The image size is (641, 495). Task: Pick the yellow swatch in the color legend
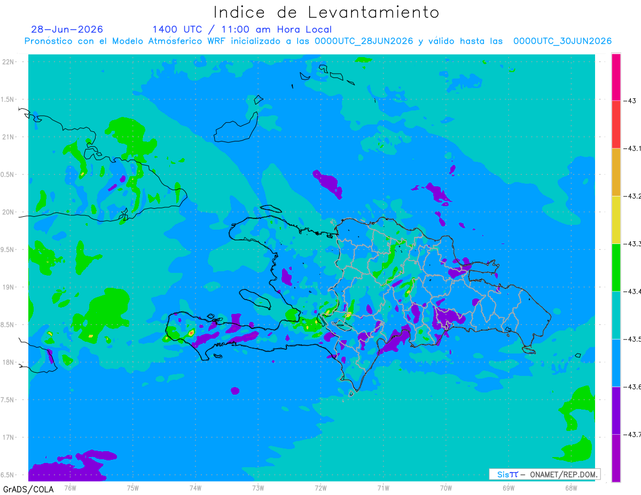click(616, 219)
